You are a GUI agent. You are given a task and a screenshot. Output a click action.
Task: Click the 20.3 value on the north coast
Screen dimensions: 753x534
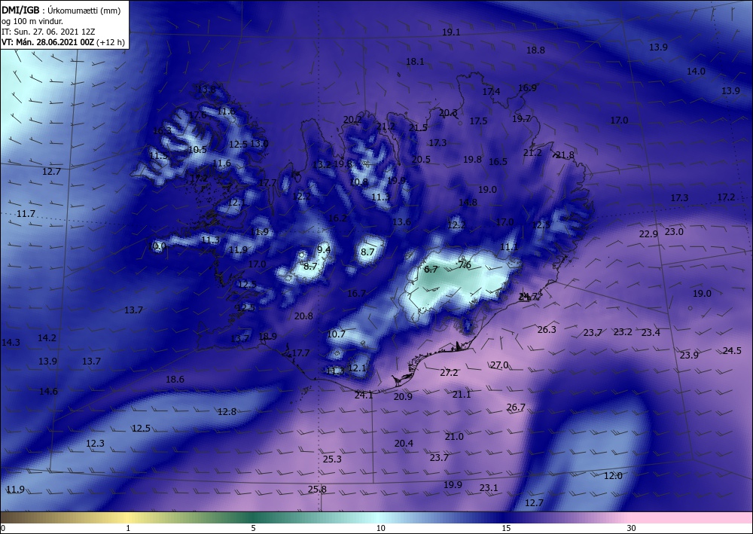(448, 112)
